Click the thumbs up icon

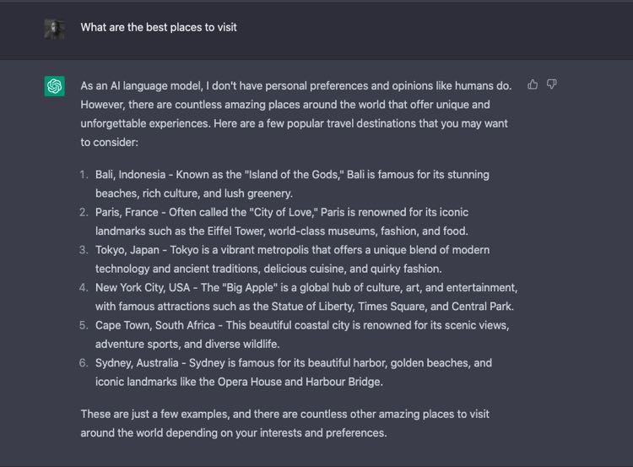pyautogui.click(x=533, y=84)
